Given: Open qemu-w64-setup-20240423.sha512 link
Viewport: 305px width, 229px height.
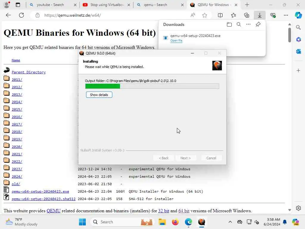Looking at the screenshot, I should [43, 199].
